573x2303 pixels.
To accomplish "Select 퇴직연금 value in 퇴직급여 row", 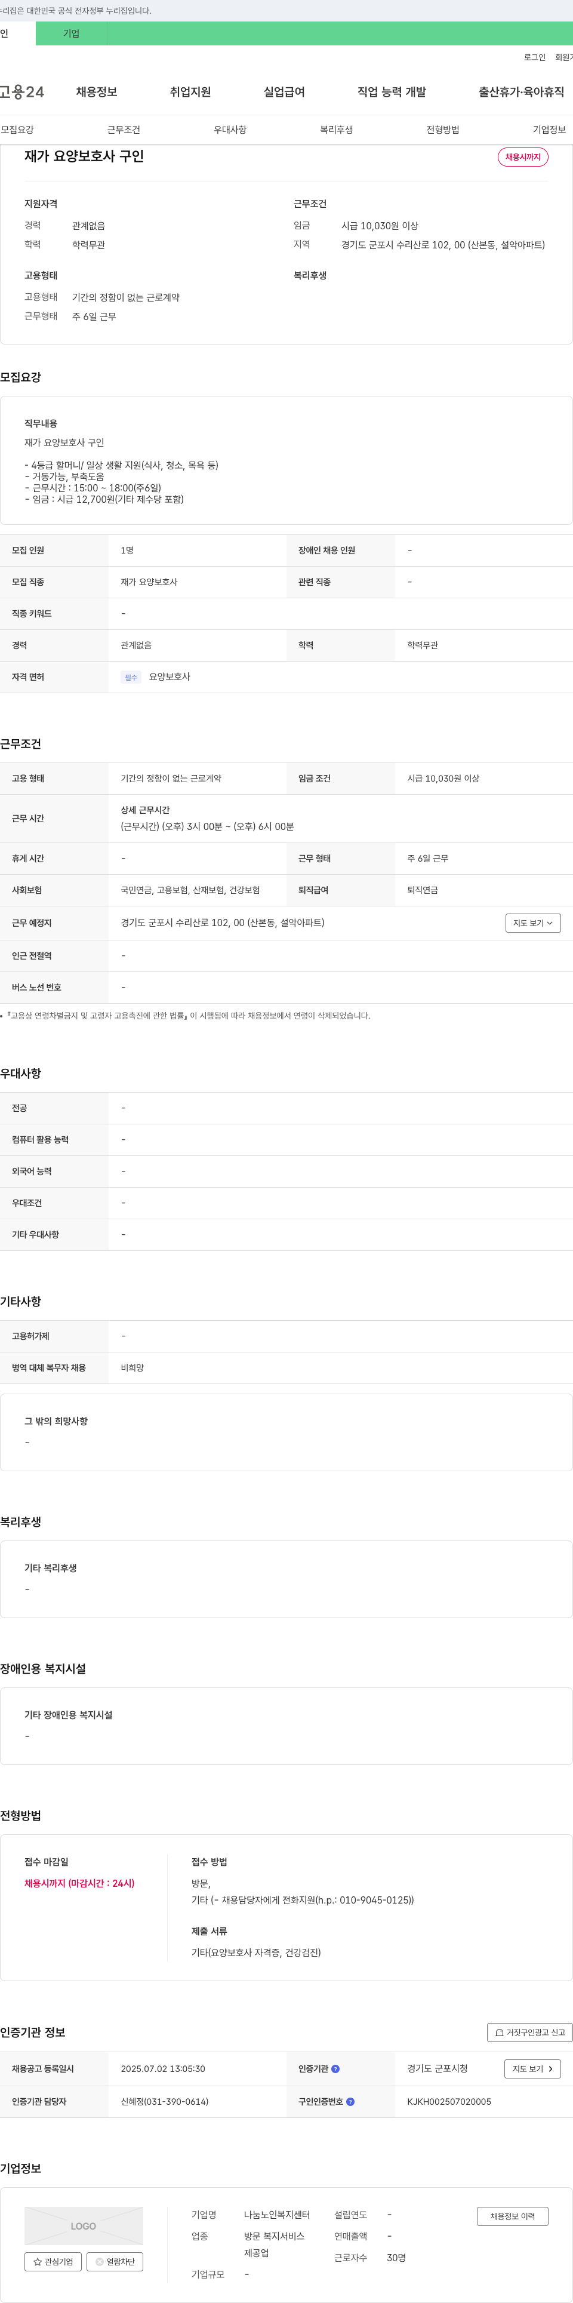I will tap(423, 890).
